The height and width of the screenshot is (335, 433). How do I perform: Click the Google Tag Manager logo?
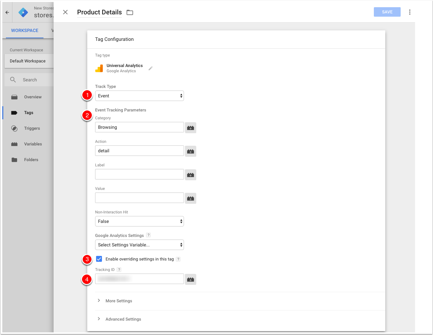click(23, 12)
